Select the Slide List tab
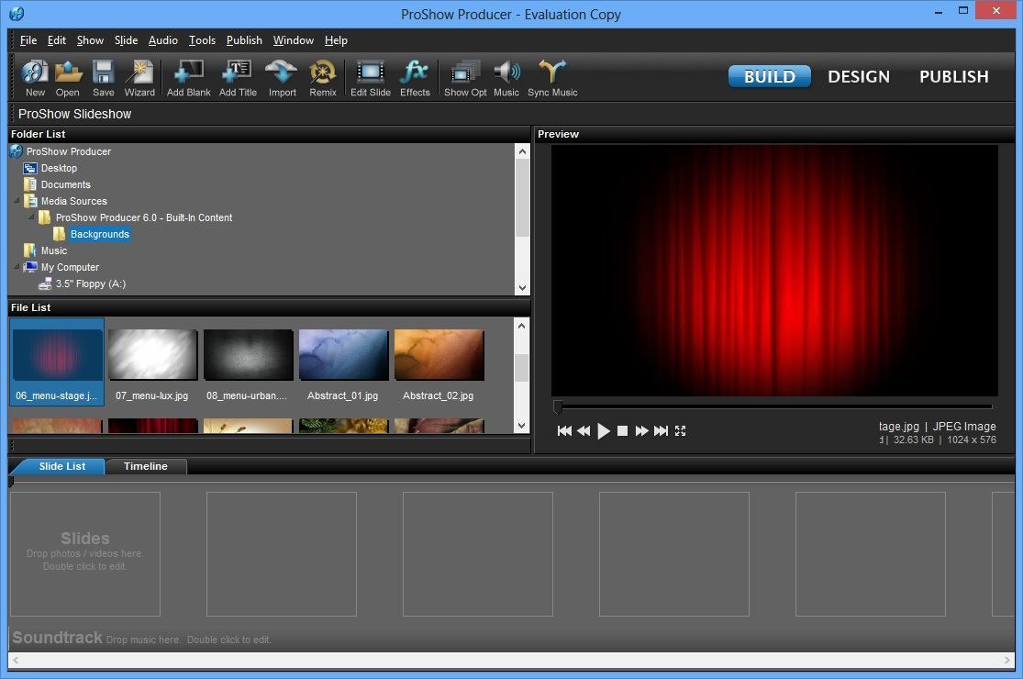The width and height of the screenshot is (1023, 679). tap(62, 466)
